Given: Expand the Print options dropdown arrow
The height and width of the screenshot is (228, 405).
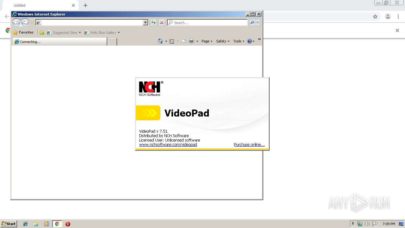Looking at the screenshot, I should point(197,41).
